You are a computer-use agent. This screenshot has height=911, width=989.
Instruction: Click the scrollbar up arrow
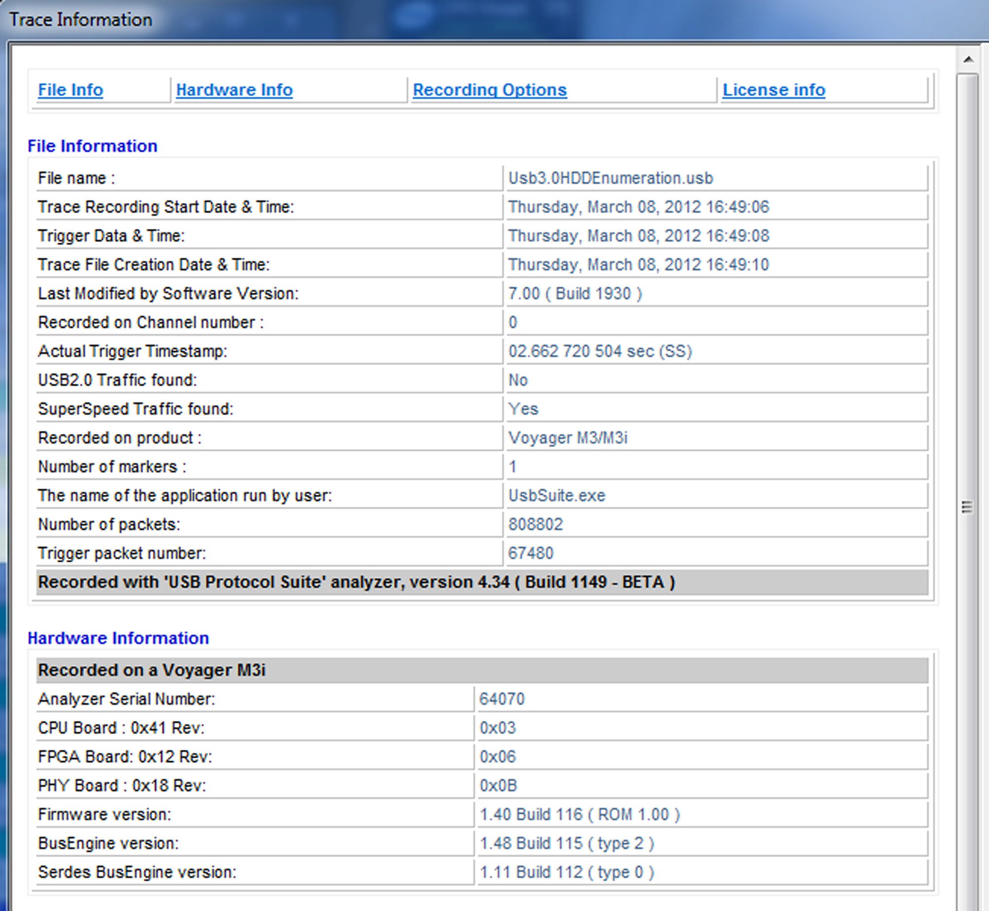tap(968, 59)
